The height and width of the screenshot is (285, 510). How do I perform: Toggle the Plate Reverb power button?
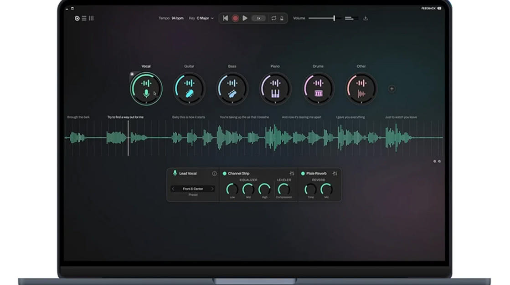pos(303,174)
